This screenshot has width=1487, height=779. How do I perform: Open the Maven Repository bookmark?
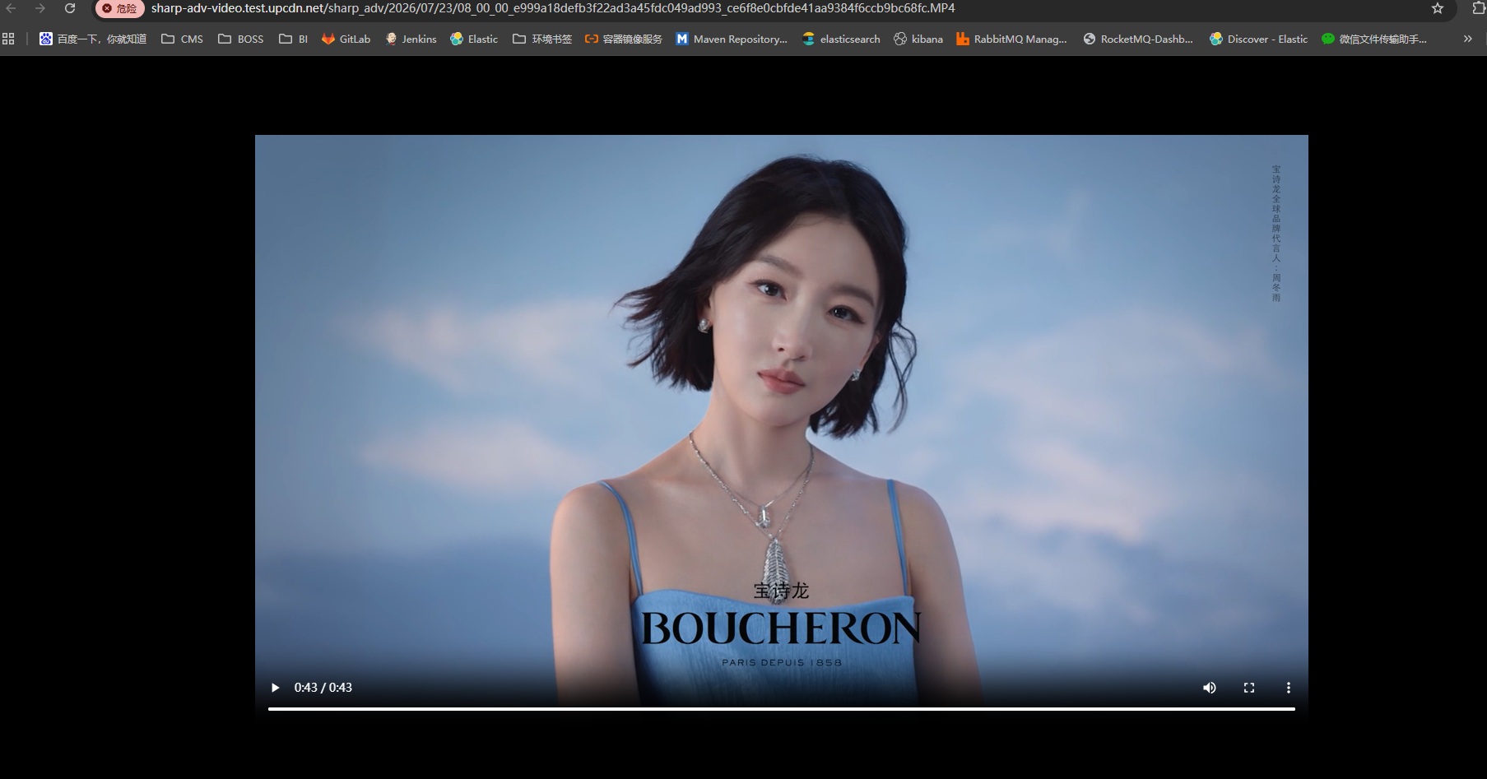[732, 39]
